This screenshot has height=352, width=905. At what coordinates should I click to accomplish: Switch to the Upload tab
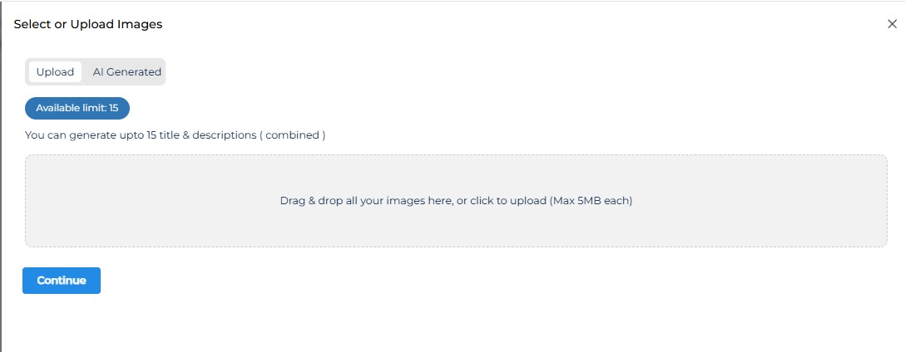coord(55,72)
